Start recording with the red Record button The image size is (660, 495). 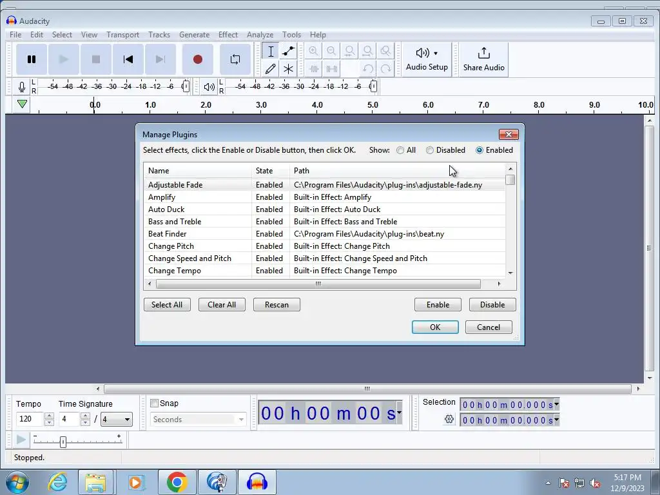tap(198, 59)
